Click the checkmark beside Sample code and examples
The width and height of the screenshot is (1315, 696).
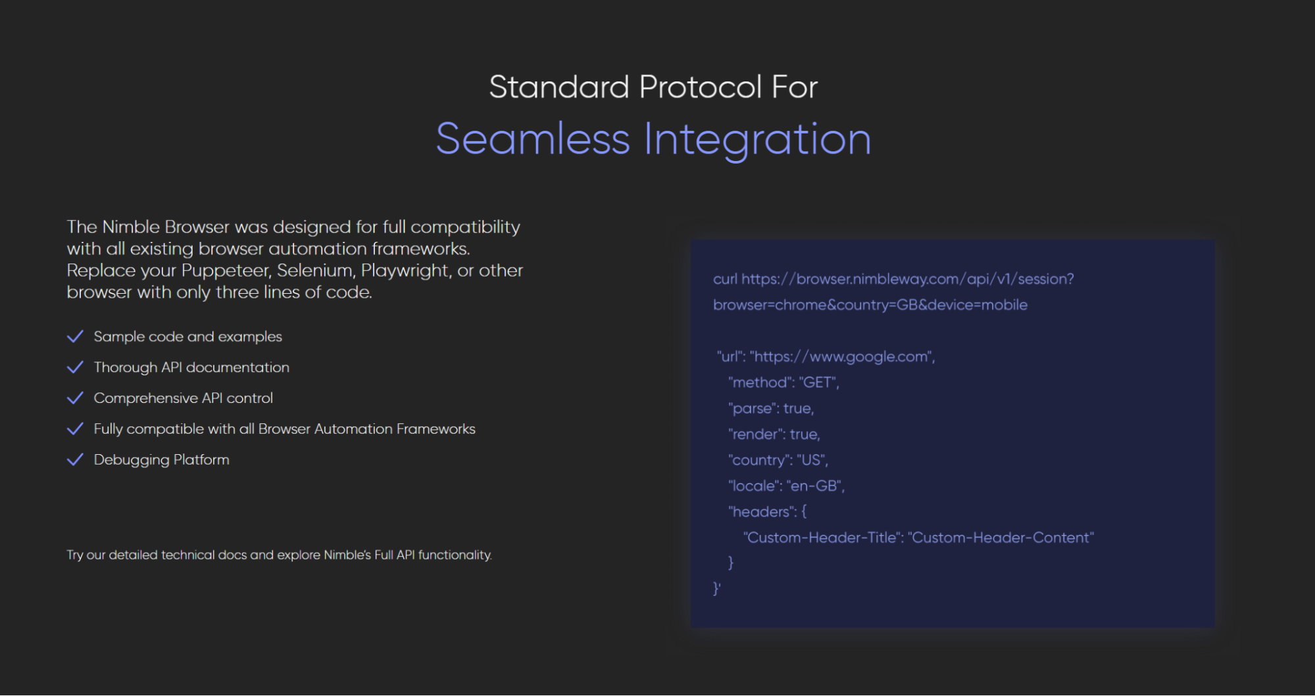75,336
